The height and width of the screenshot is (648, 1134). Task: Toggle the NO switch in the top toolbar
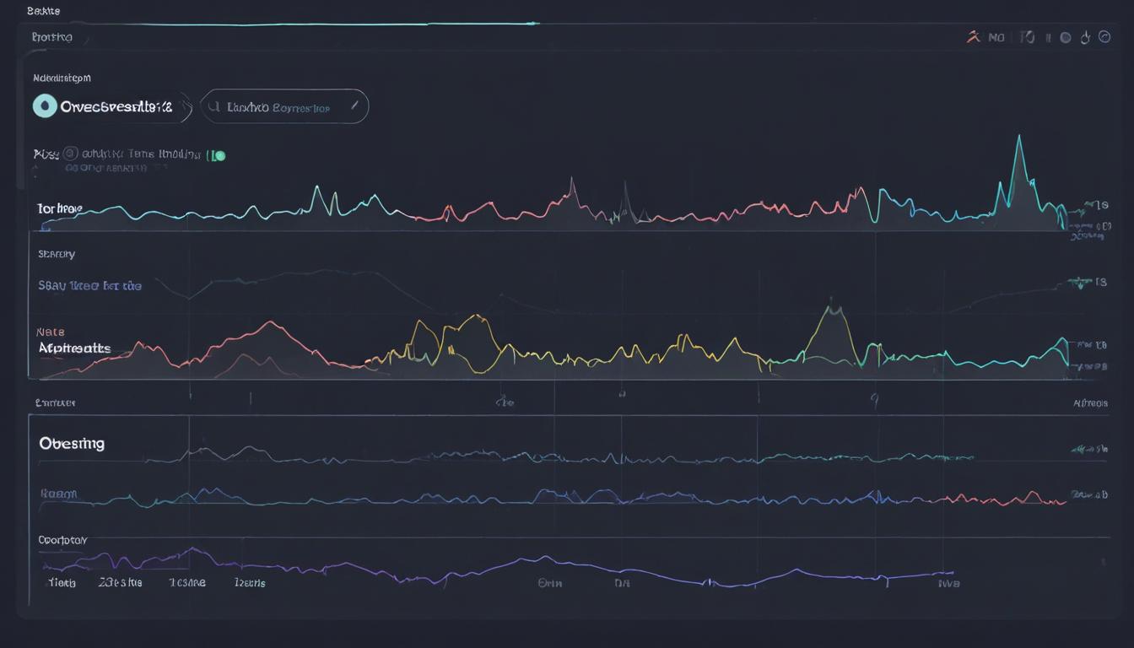click(996, 37)
